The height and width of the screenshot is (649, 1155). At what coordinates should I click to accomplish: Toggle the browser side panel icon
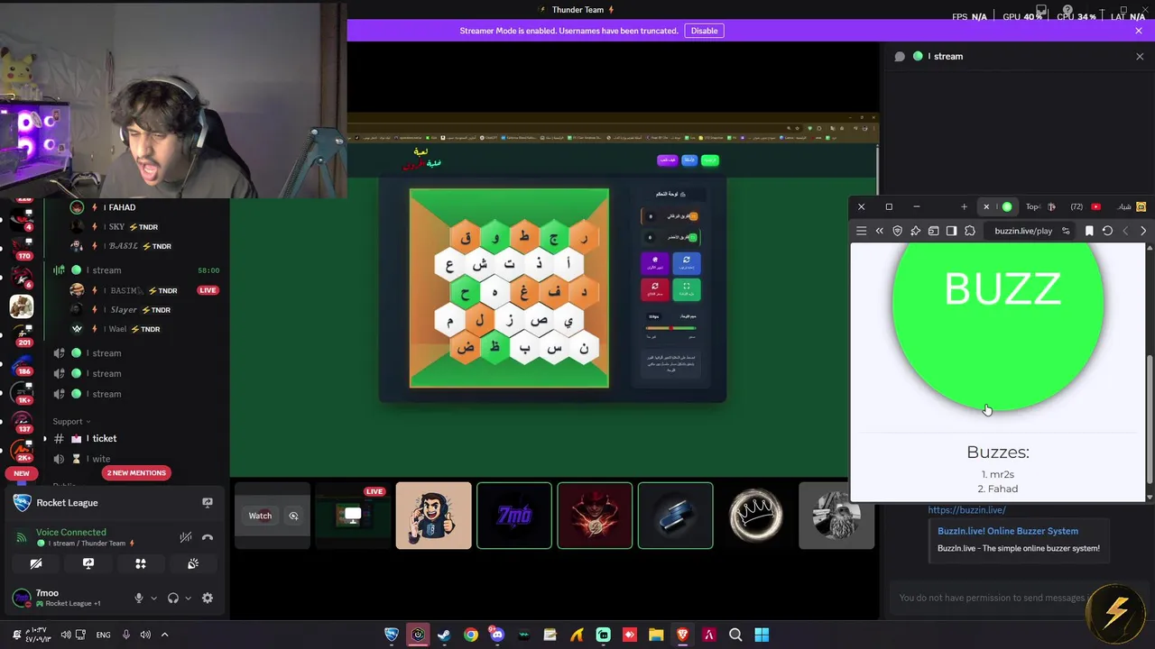(x=951, y=231)
